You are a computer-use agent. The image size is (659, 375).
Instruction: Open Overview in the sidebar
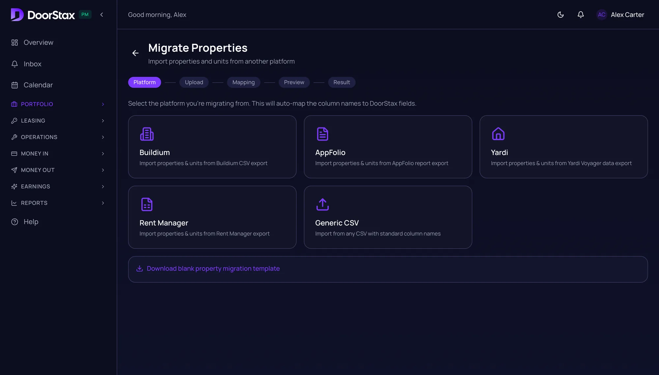click(38, 42)
